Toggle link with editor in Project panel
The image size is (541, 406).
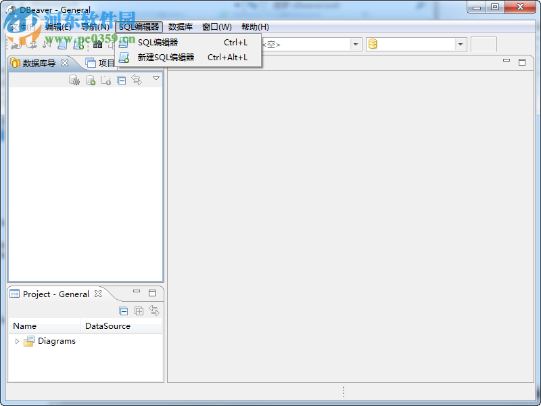tap(154, 311)
